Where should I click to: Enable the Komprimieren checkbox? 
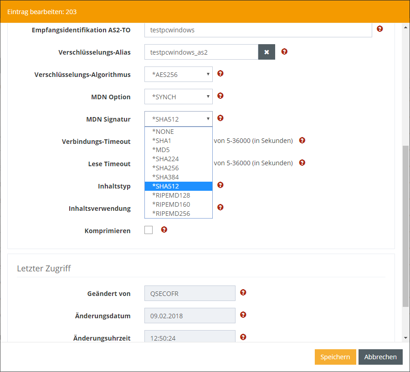point(149,230)
